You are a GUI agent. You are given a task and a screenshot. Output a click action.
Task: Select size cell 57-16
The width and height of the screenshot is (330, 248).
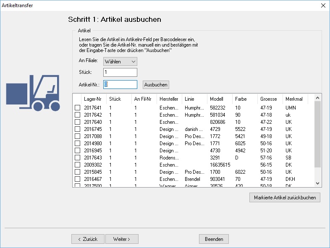coord(266,158)
